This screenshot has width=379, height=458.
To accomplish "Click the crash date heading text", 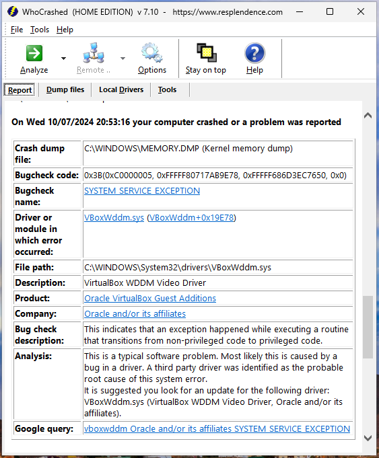I will 176,122.
